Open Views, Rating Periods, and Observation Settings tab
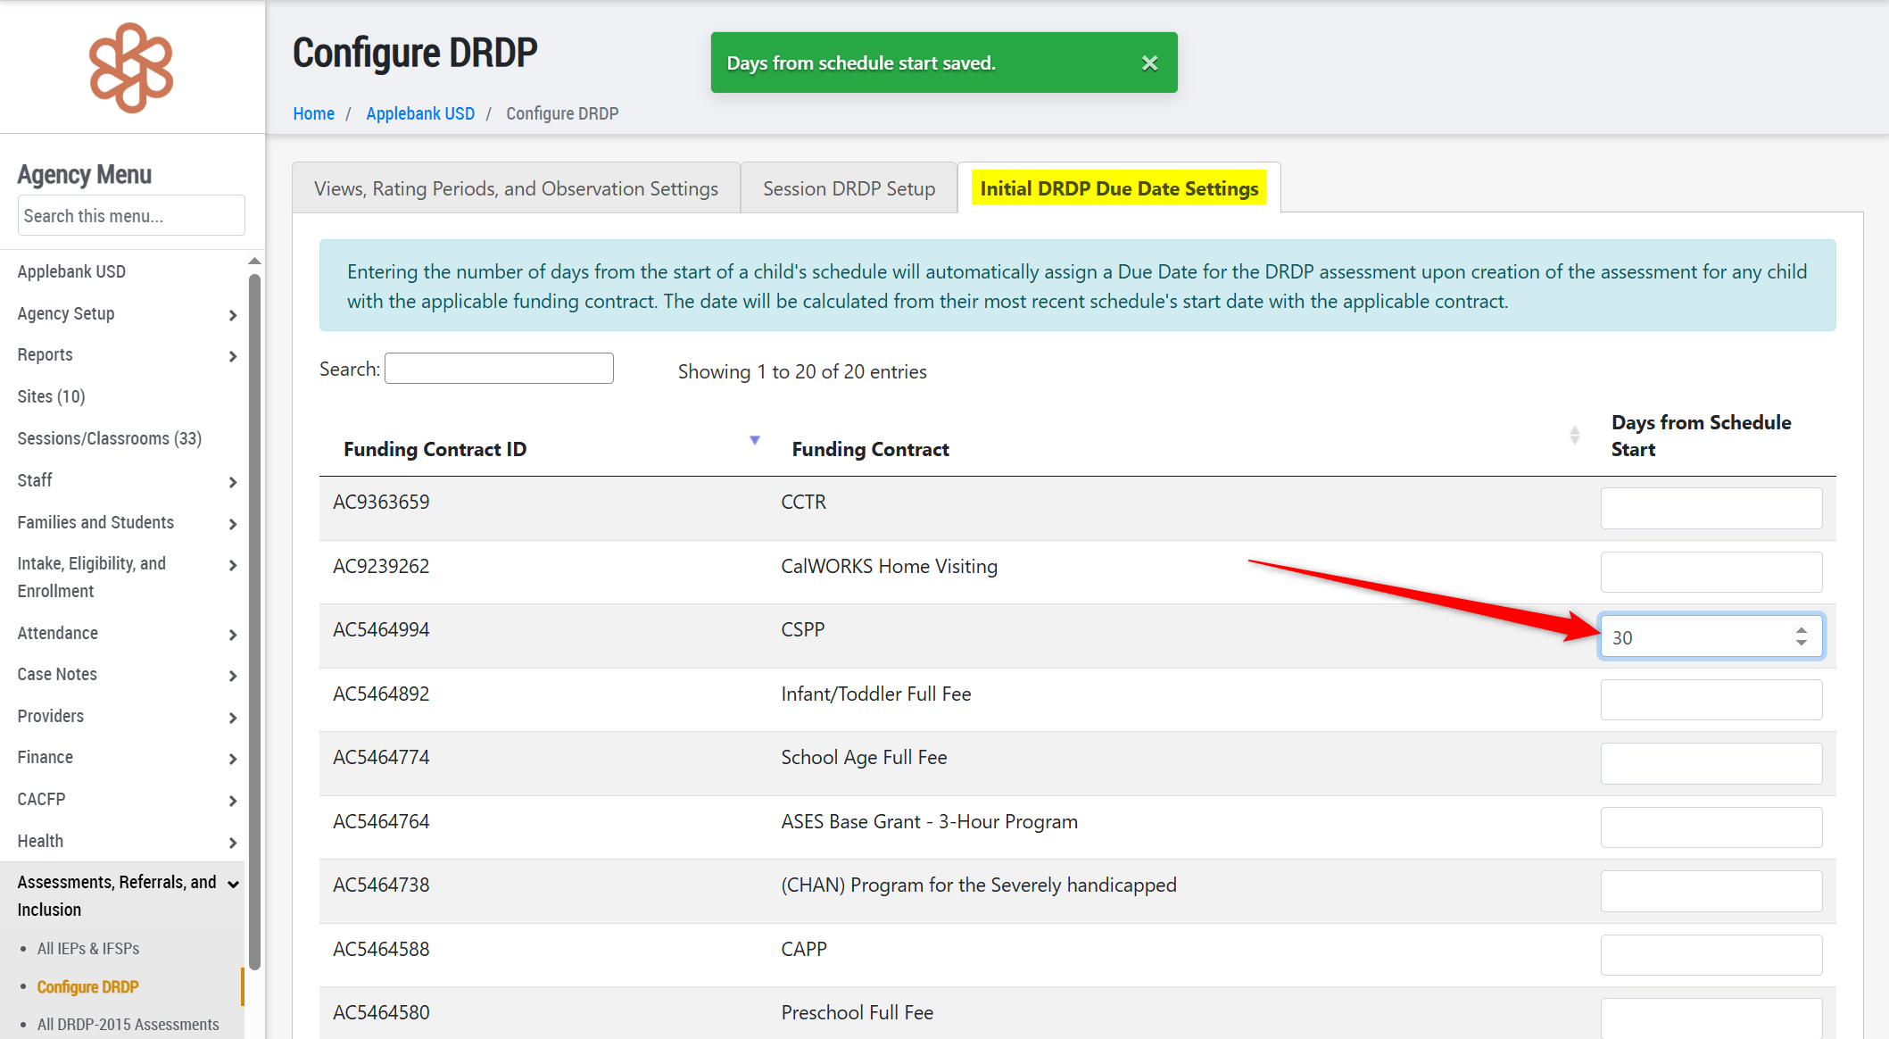Viewport: 1889px width, 1039px height. pyautogui.click(x=516, y=188)
